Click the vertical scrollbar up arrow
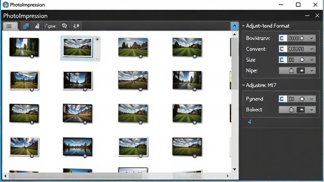Screen dimensions: 324x182 (234, 34)
